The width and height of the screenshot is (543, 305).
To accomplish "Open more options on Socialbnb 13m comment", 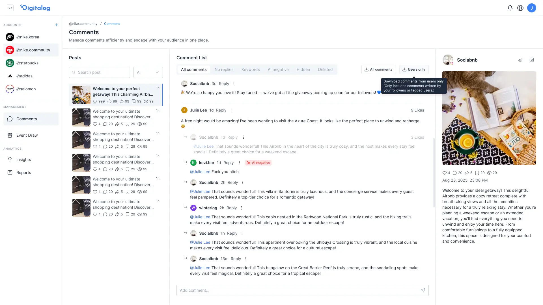I will [x=246, y=259].
